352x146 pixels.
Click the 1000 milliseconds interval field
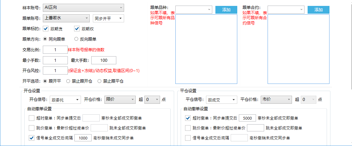(83, 138)
